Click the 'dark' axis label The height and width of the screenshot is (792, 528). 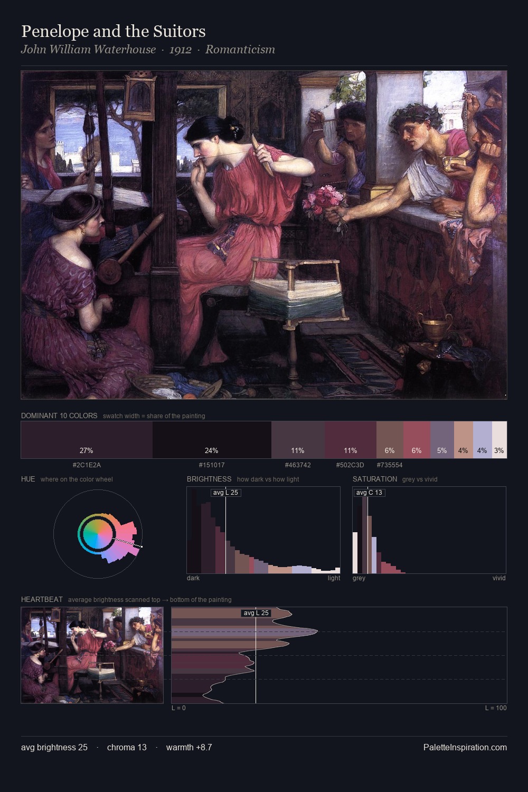(193, 578)
